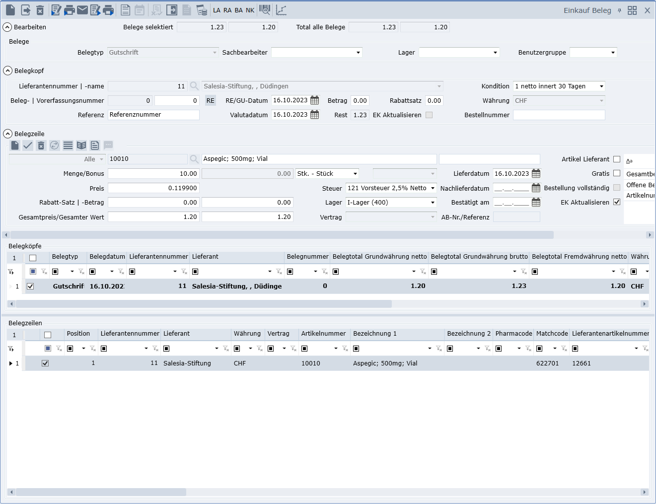Collapse the Belegkopf section
This screenshot has width=656, height=504.
(7, 71)
